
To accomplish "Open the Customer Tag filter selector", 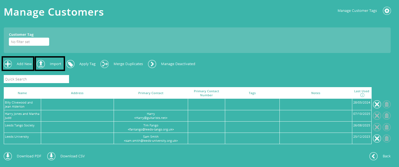I will point(29,42).
